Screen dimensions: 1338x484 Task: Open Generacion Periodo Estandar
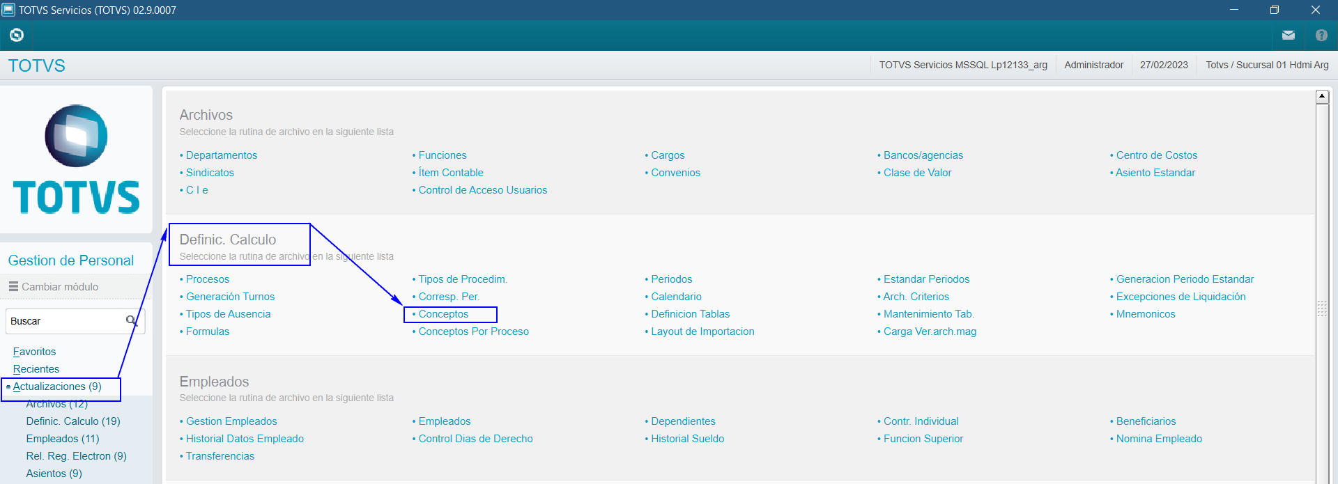(1185, 279)
